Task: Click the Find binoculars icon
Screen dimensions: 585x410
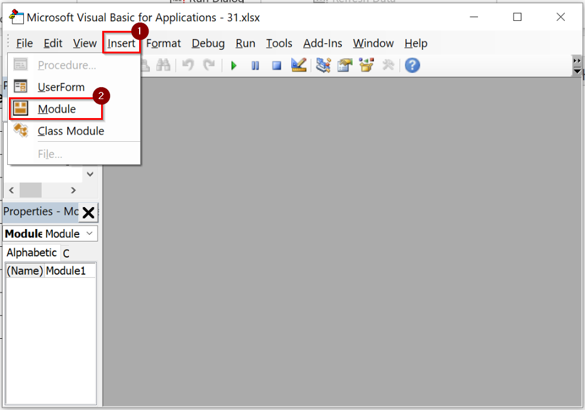Action: pyautogui.click(x=163, y=65)
